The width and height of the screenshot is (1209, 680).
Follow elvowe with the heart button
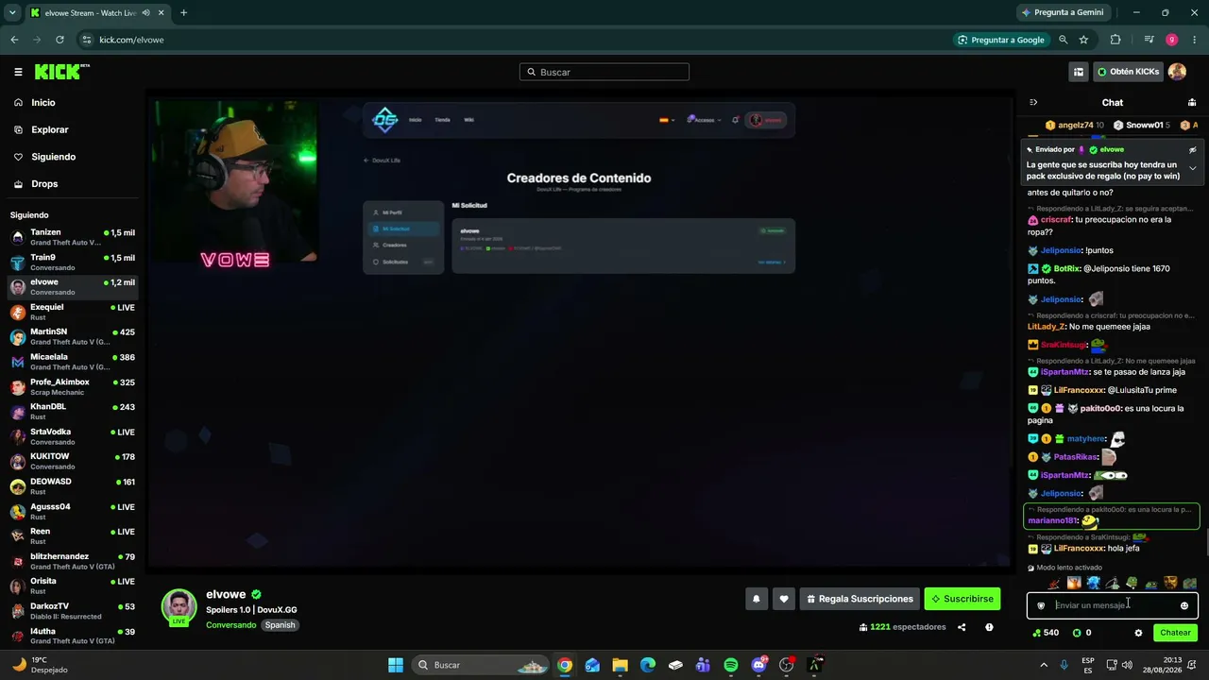(x=783, y=599)
